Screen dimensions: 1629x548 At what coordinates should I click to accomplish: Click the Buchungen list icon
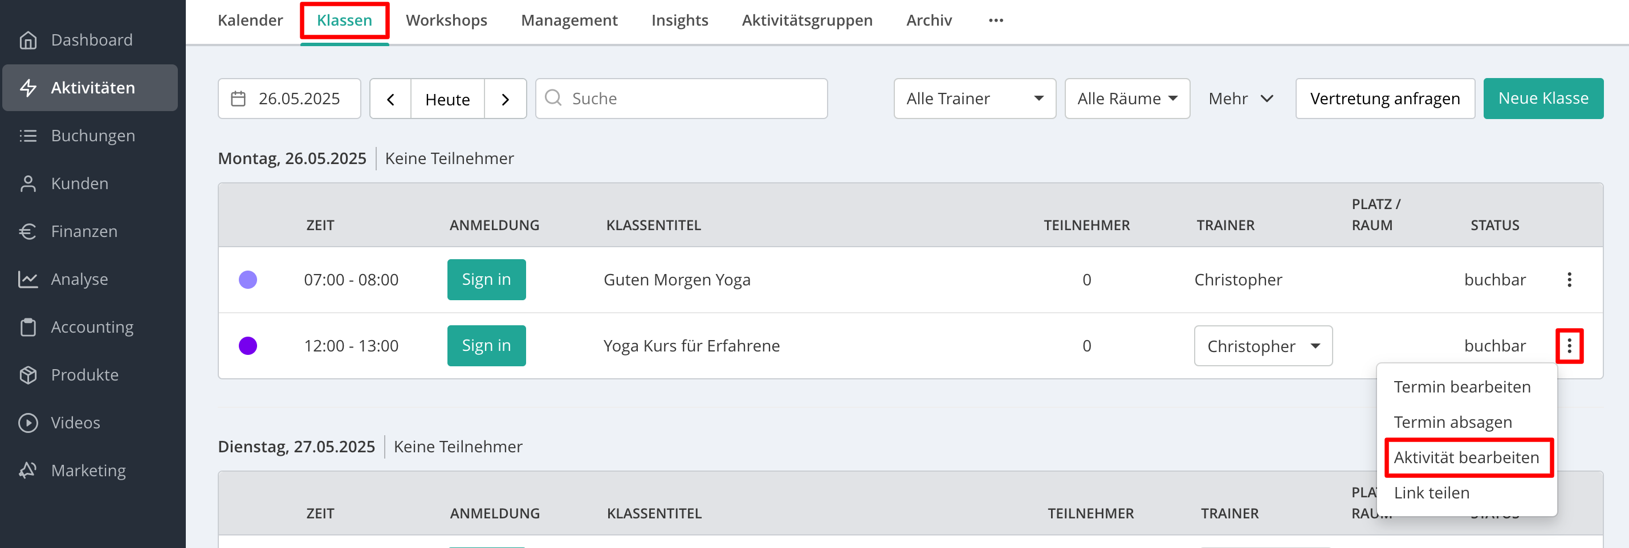(28, 136)
